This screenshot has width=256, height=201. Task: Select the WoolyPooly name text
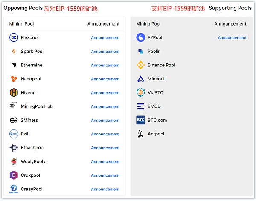[33, 161]
